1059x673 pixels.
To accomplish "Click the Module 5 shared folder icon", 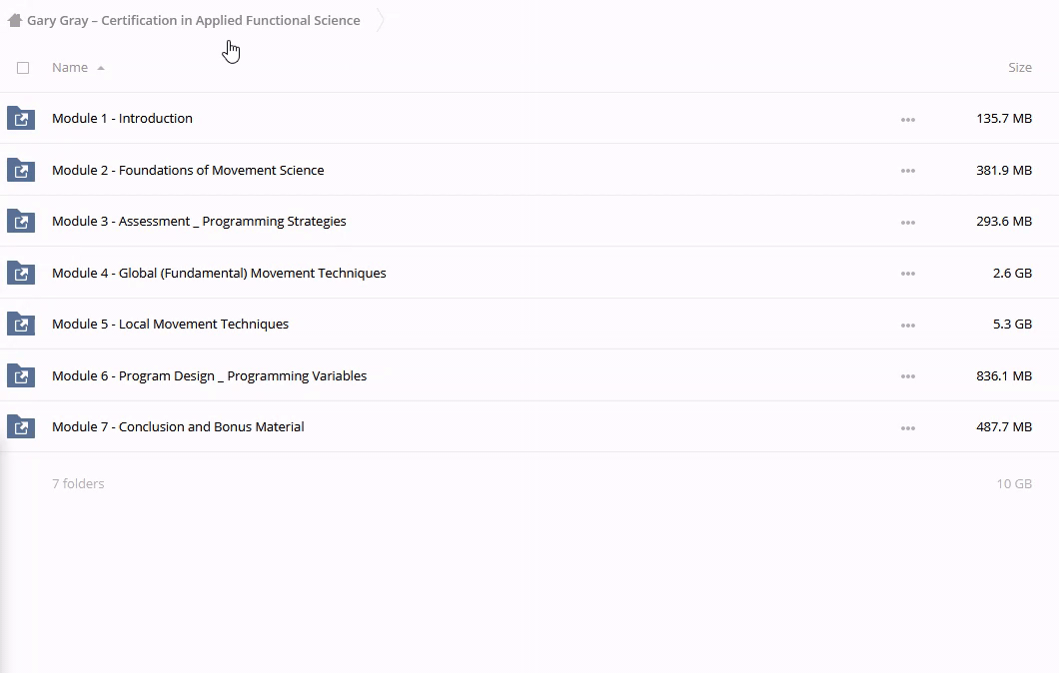I will pyautogui.click(x=21, y=325).
